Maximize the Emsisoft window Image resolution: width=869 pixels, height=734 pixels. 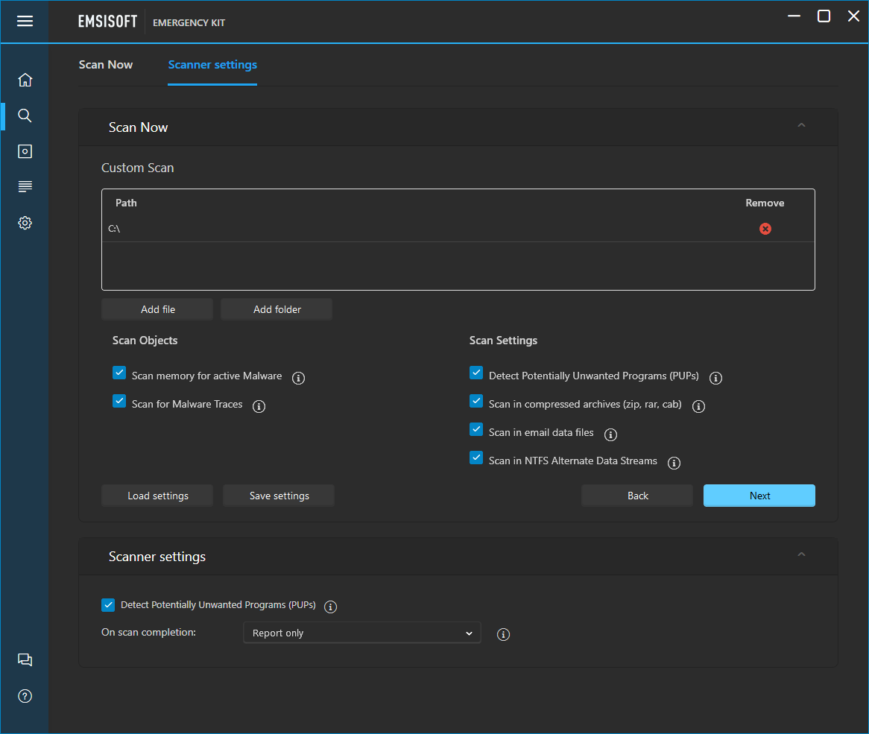tap(824, 16)
